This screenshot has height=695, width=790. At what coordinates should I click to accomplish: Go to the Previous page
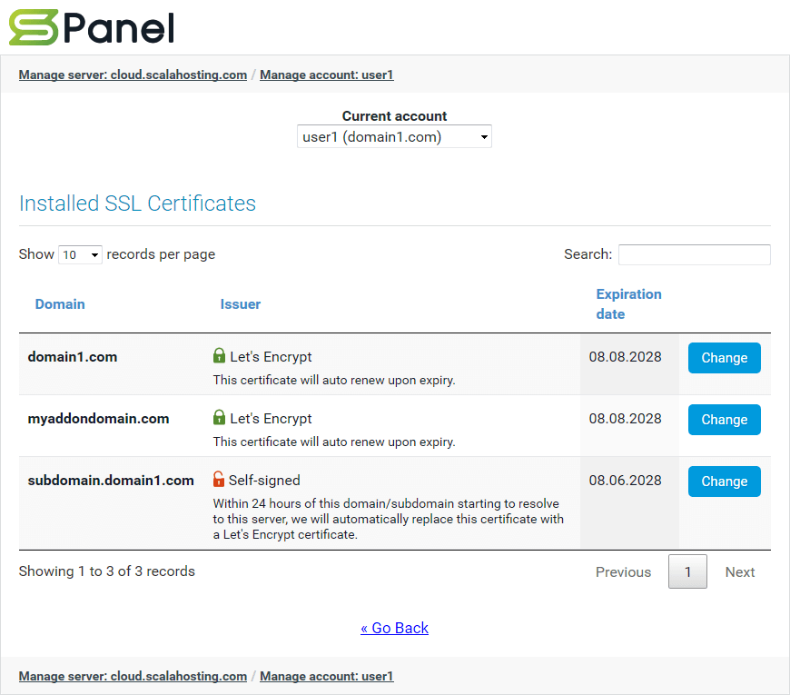click(623, 572)
